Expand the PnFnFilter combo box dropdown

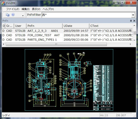click(x=133, y=15)
